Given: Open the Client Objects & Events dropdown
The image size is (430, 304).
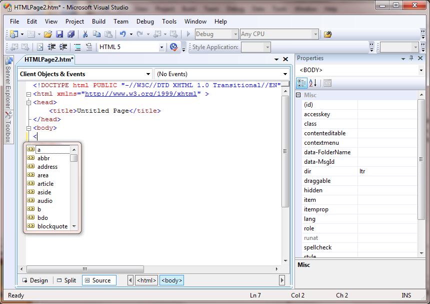Looking at the screenshot, I should pyautogui.click(x=148, y=74).
